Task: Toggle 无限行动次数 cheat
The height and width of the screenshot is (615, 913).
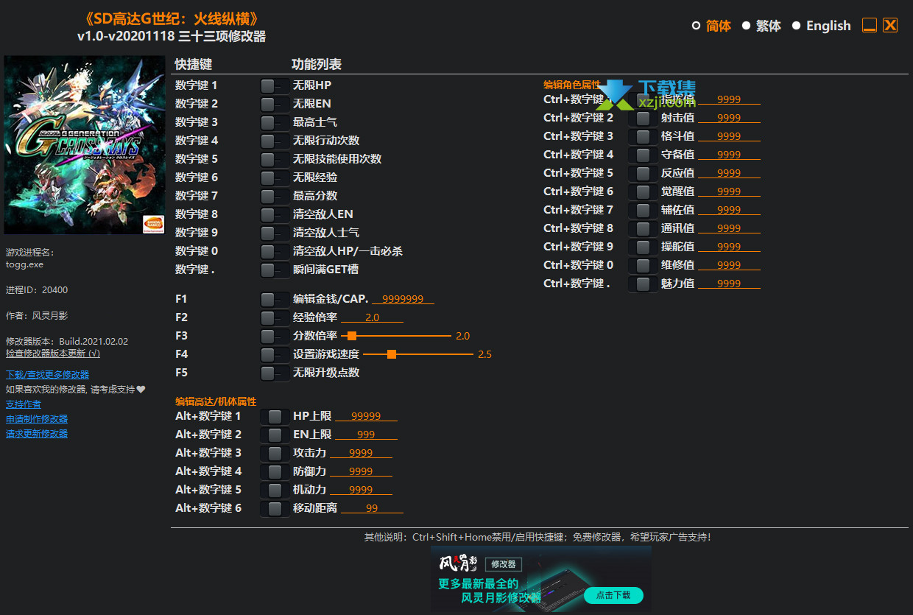Action: (x=275, y=141)
